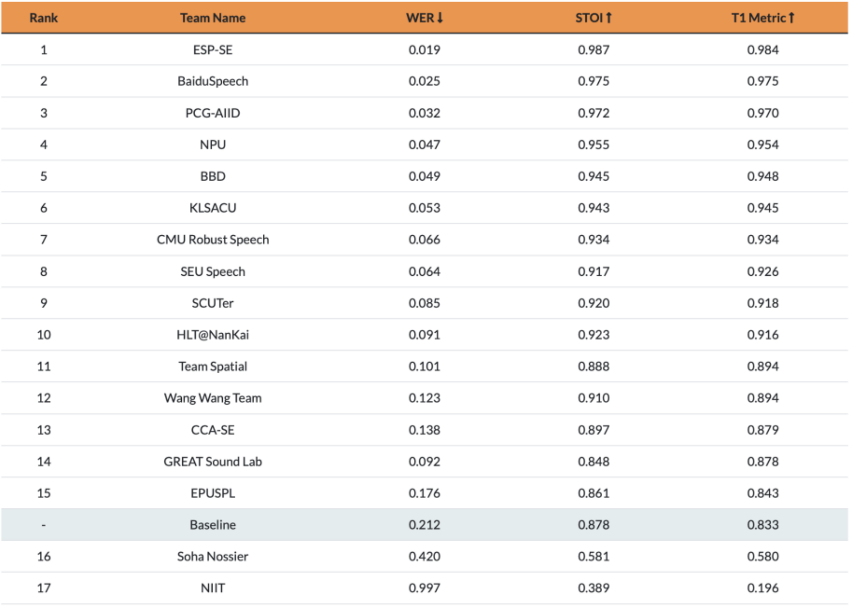
Task: Click Team Spatial STOI value 0.888
Action: pyautogui.click(x=593, y=366)
